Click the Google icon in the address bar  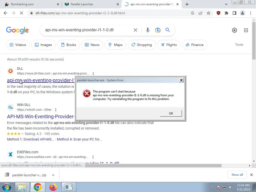click(x=192, y=13)
